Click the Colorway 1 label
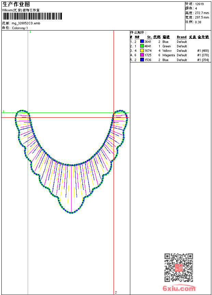This screenshot has height=295, width=212. tap(20, 28)
